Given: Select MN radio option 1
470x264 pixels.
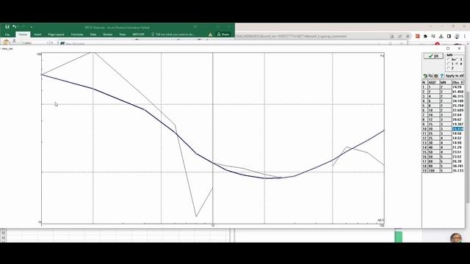Looking at the screenshot, I should 450,64.
